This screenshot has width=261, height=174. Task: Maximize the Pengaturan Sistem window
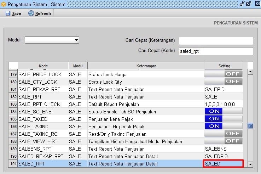249,4
